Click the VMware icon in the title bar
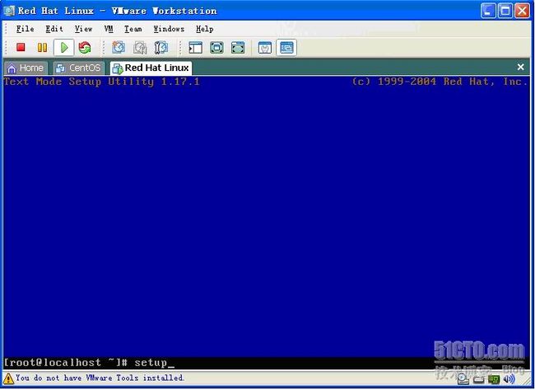Viewport: 535px width, 390px height. pos(9,11)
